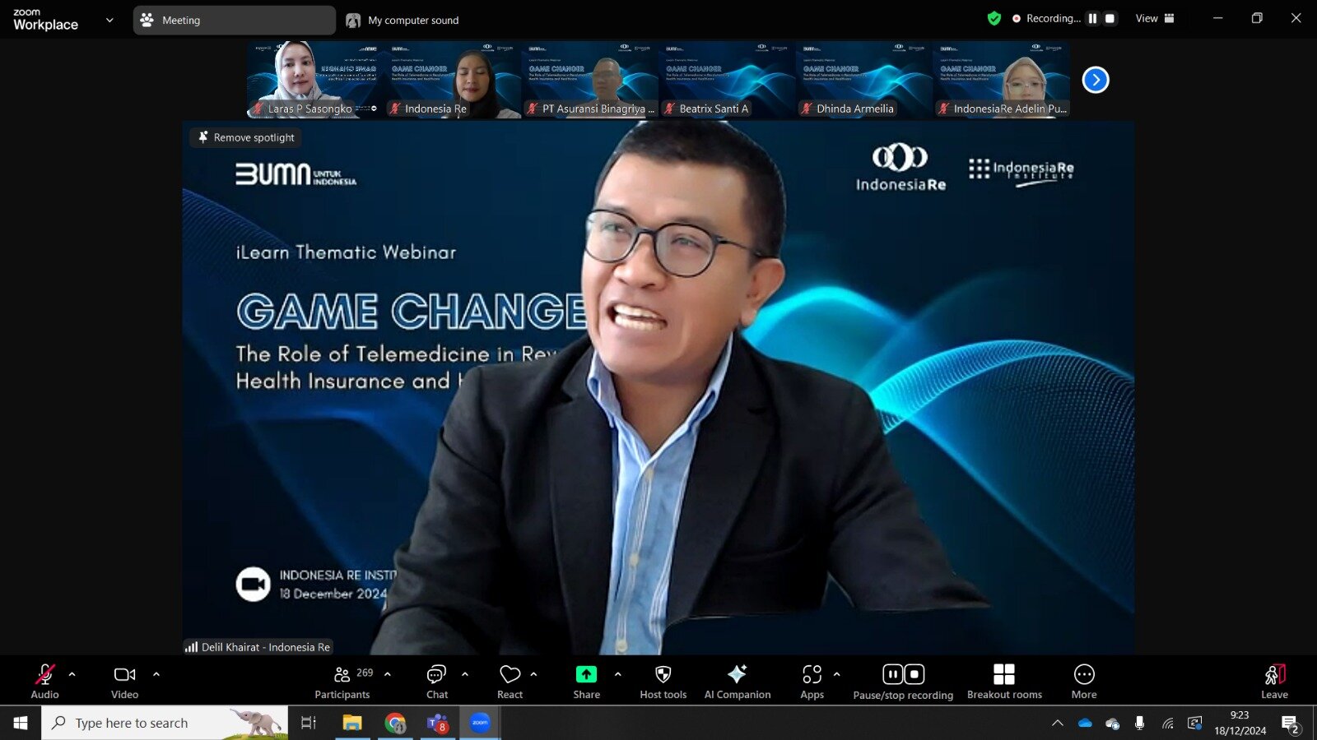Open the Apps menu

click(x=812, y=682)
